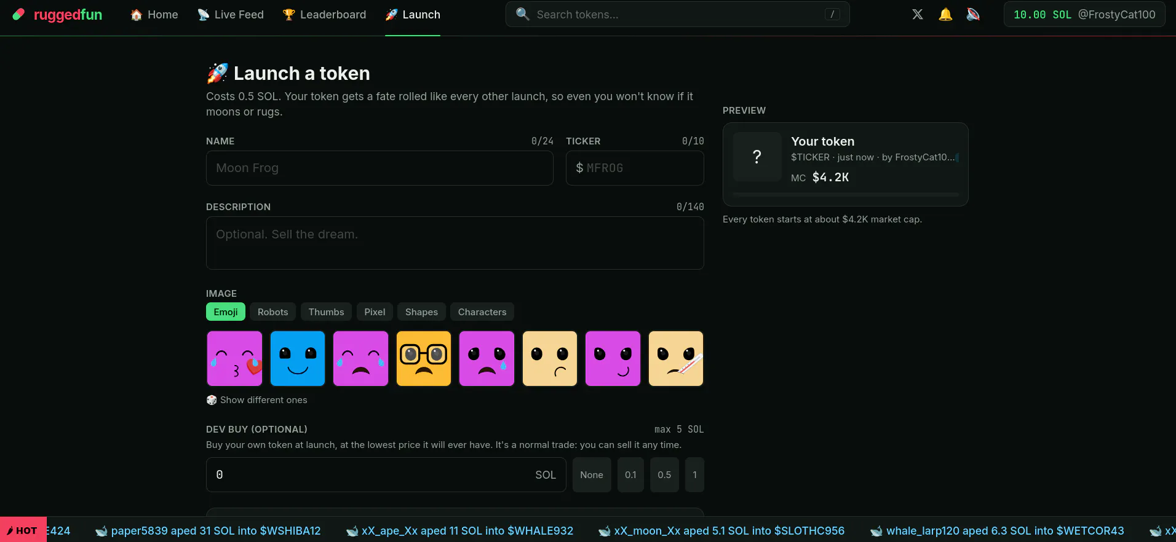The height and width of the screenshot is (542, 1176).
Task: Switch to Characters image category
Action: click(482, 312)
